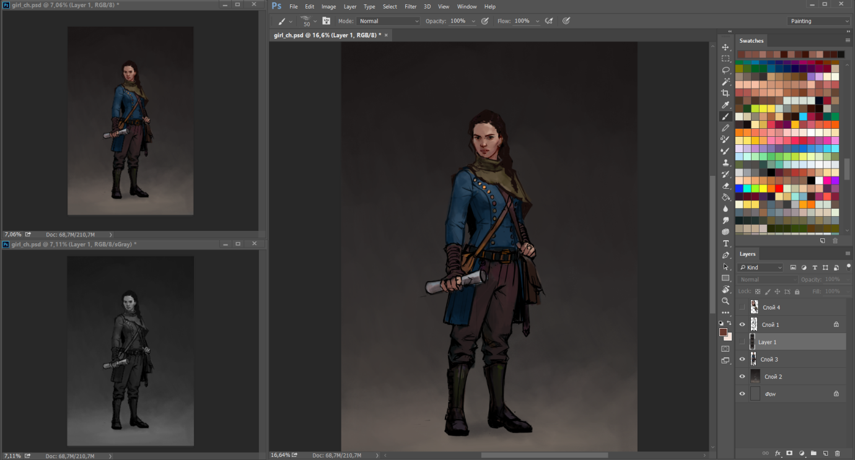This screenshot has height=460, width=855.
Task: Activate the Zoom tool
Action: 726,301
